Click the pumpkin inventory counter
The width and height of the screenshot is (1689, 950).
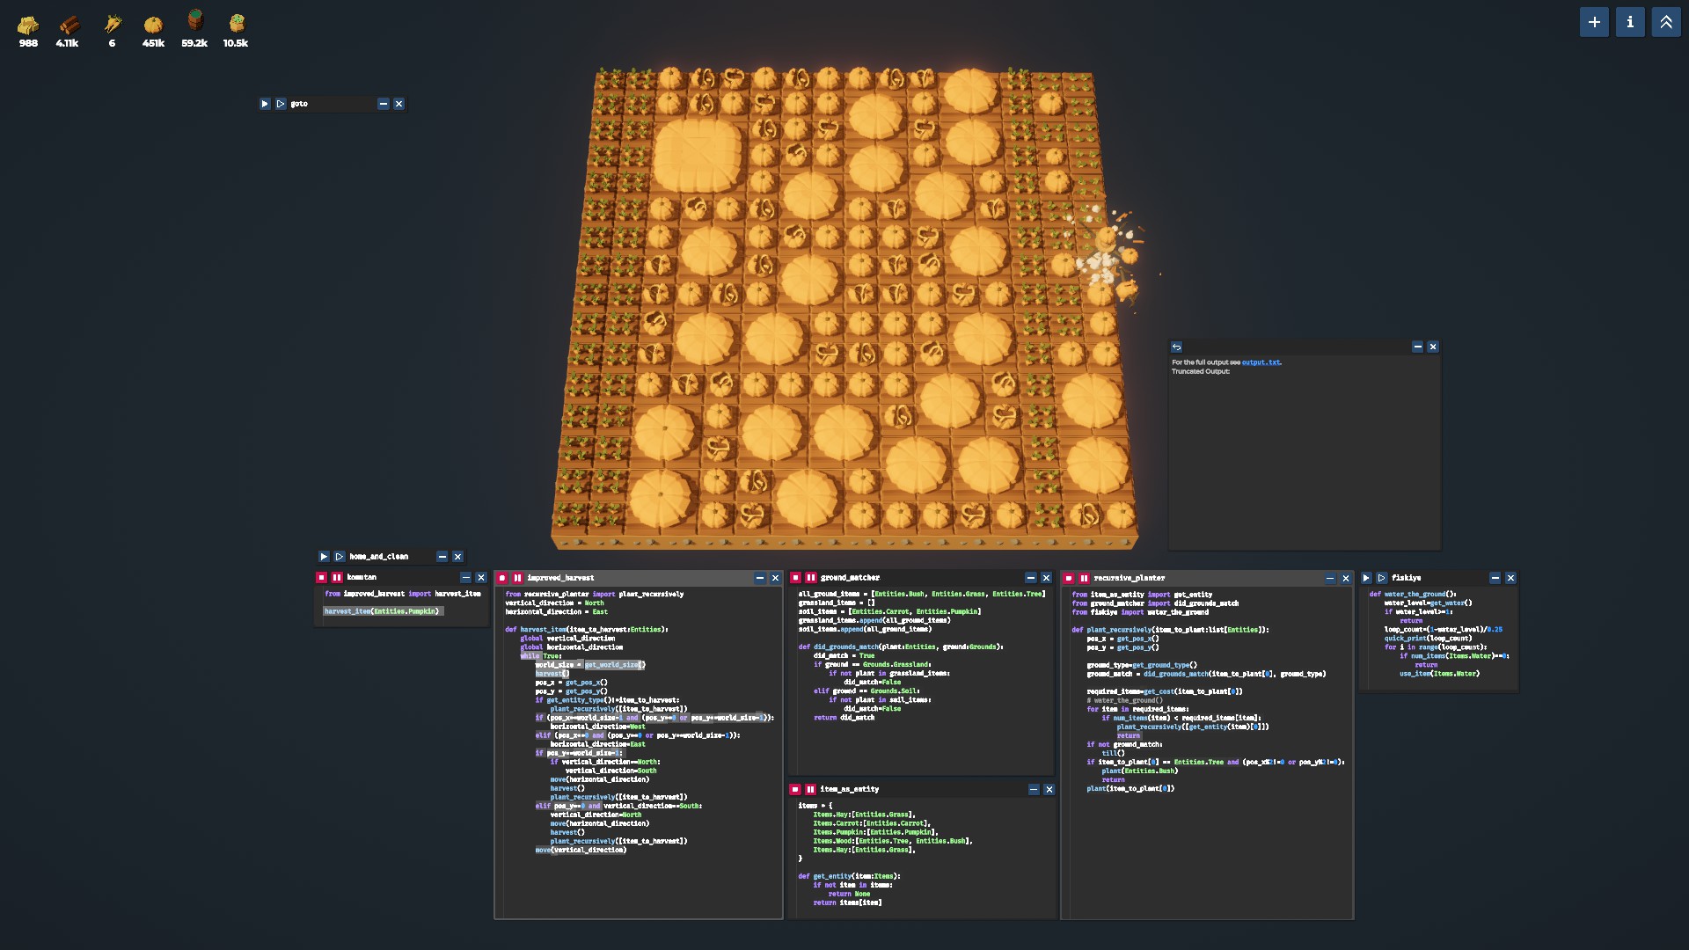point(153,30)
